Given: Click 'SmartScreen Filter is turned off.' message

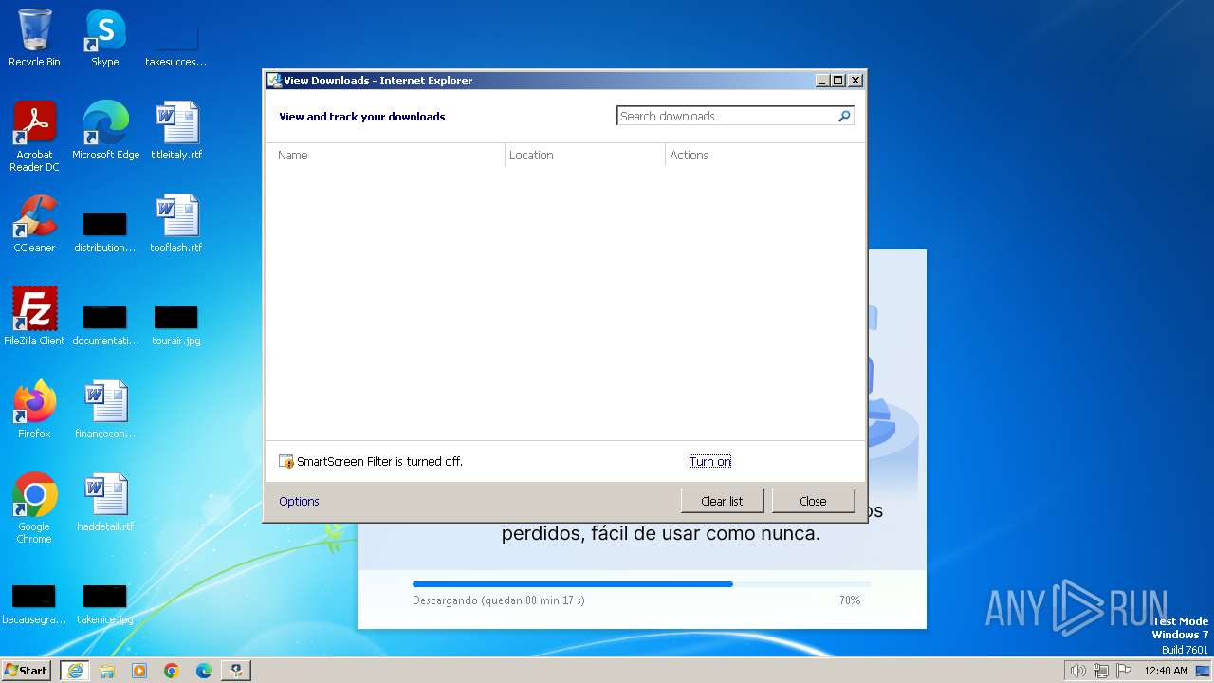Looking at the screenshot, I should [x=379, y=461].
